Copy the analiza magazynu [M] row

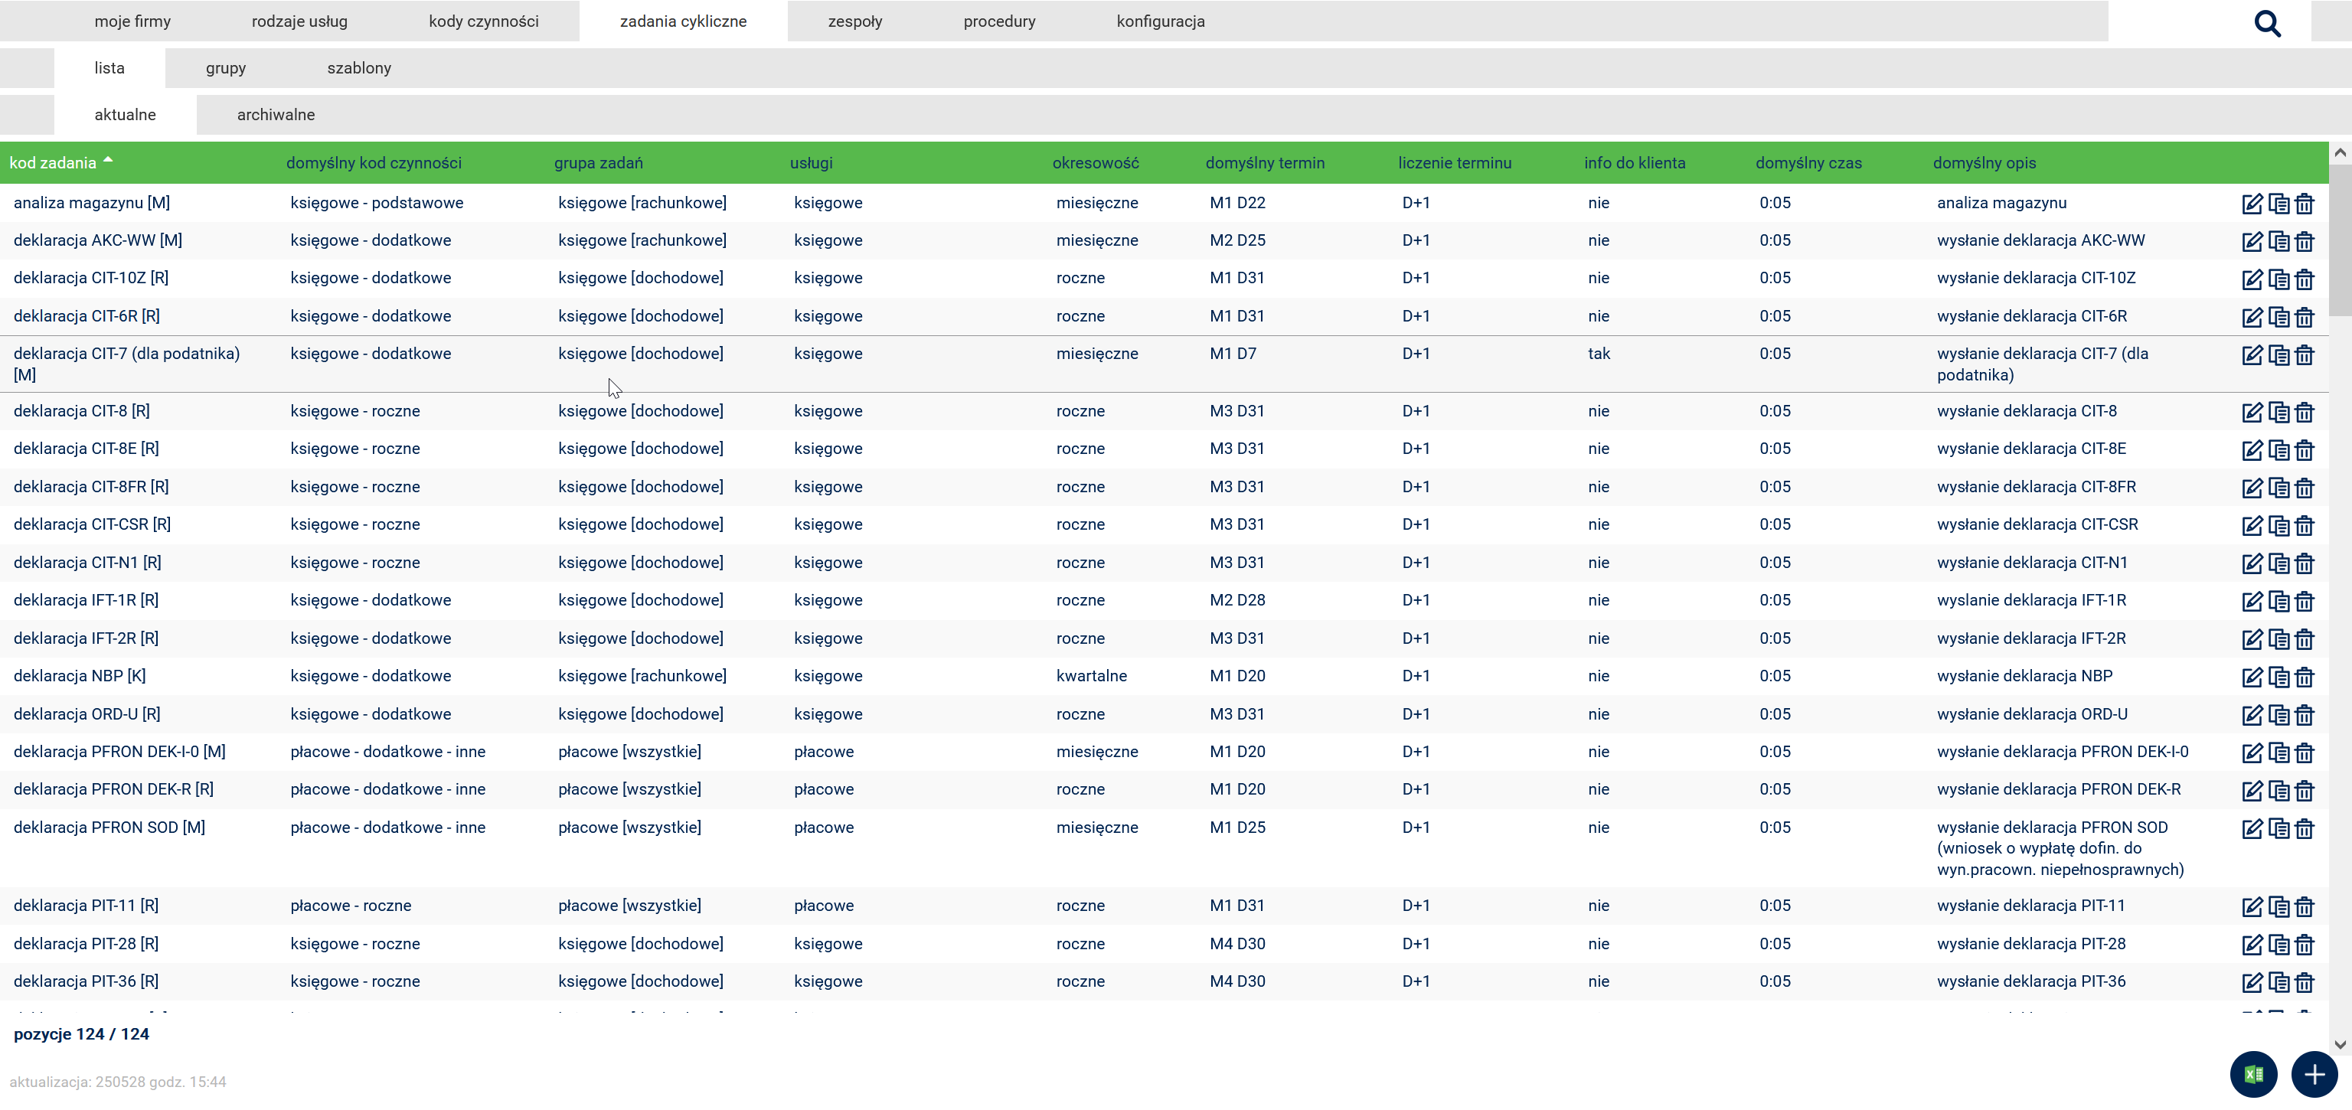2279,204
